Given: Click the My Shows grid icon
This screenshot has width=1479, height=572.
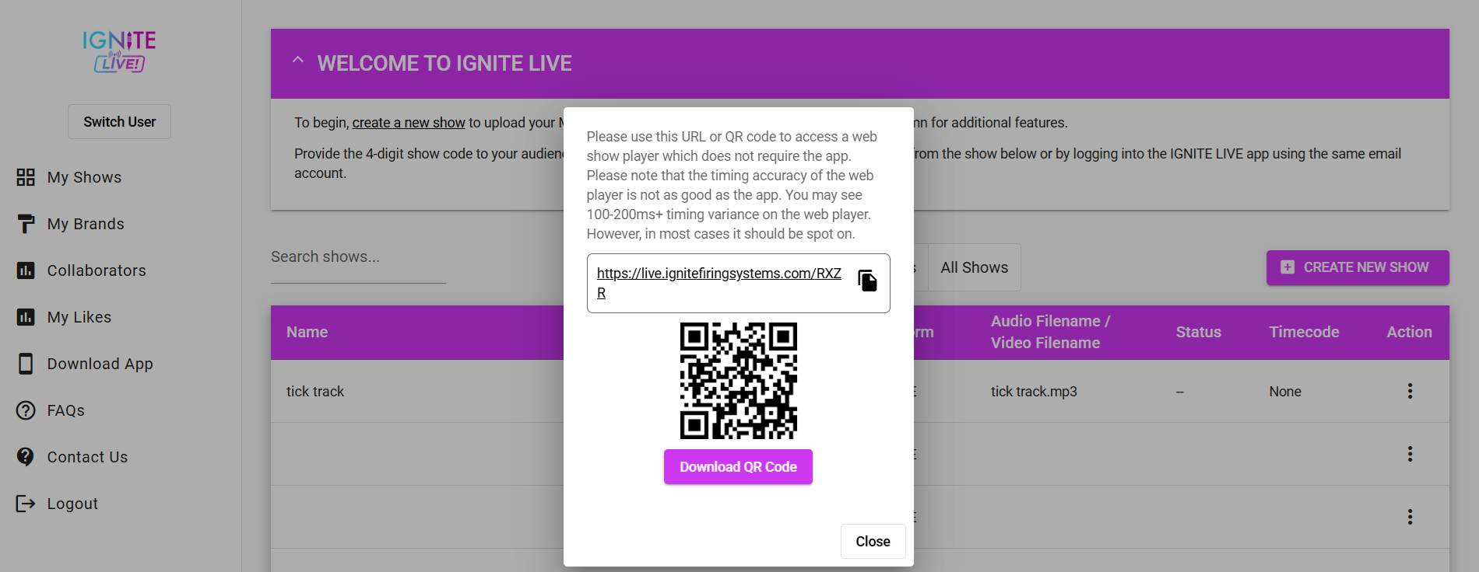Looking at the screenshot, I should tap(26, 177).
